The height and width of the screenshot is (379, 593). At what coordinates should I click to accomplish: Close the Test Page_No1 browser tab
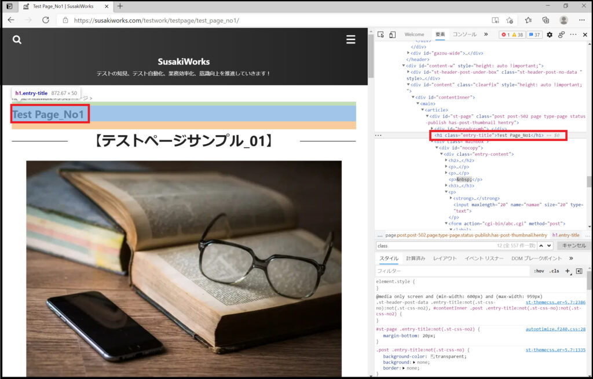tap(107, 6)
